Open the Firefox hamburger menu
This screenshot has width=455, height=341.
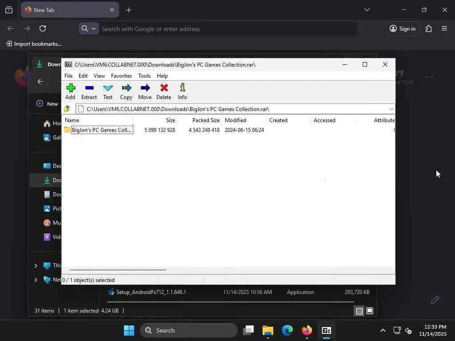(444, 28)
